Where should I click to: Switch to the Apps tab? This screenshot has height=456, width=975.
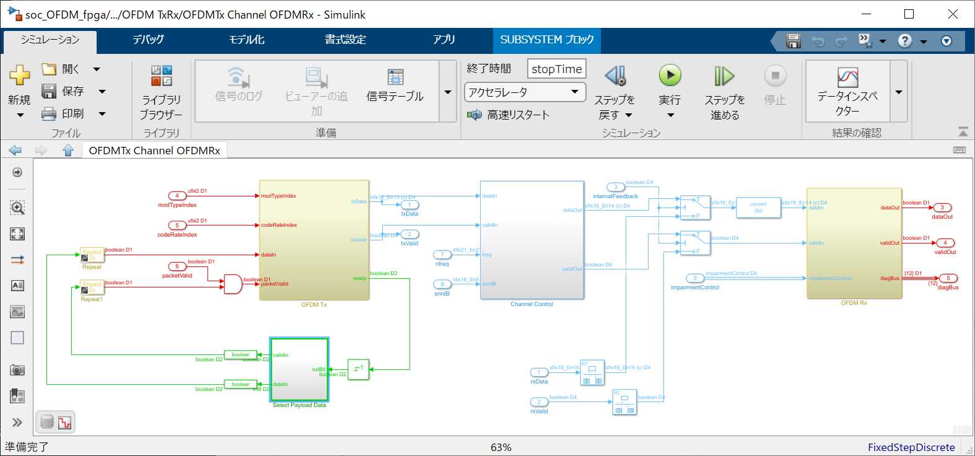pyautogui.click(x=444, y=40)
